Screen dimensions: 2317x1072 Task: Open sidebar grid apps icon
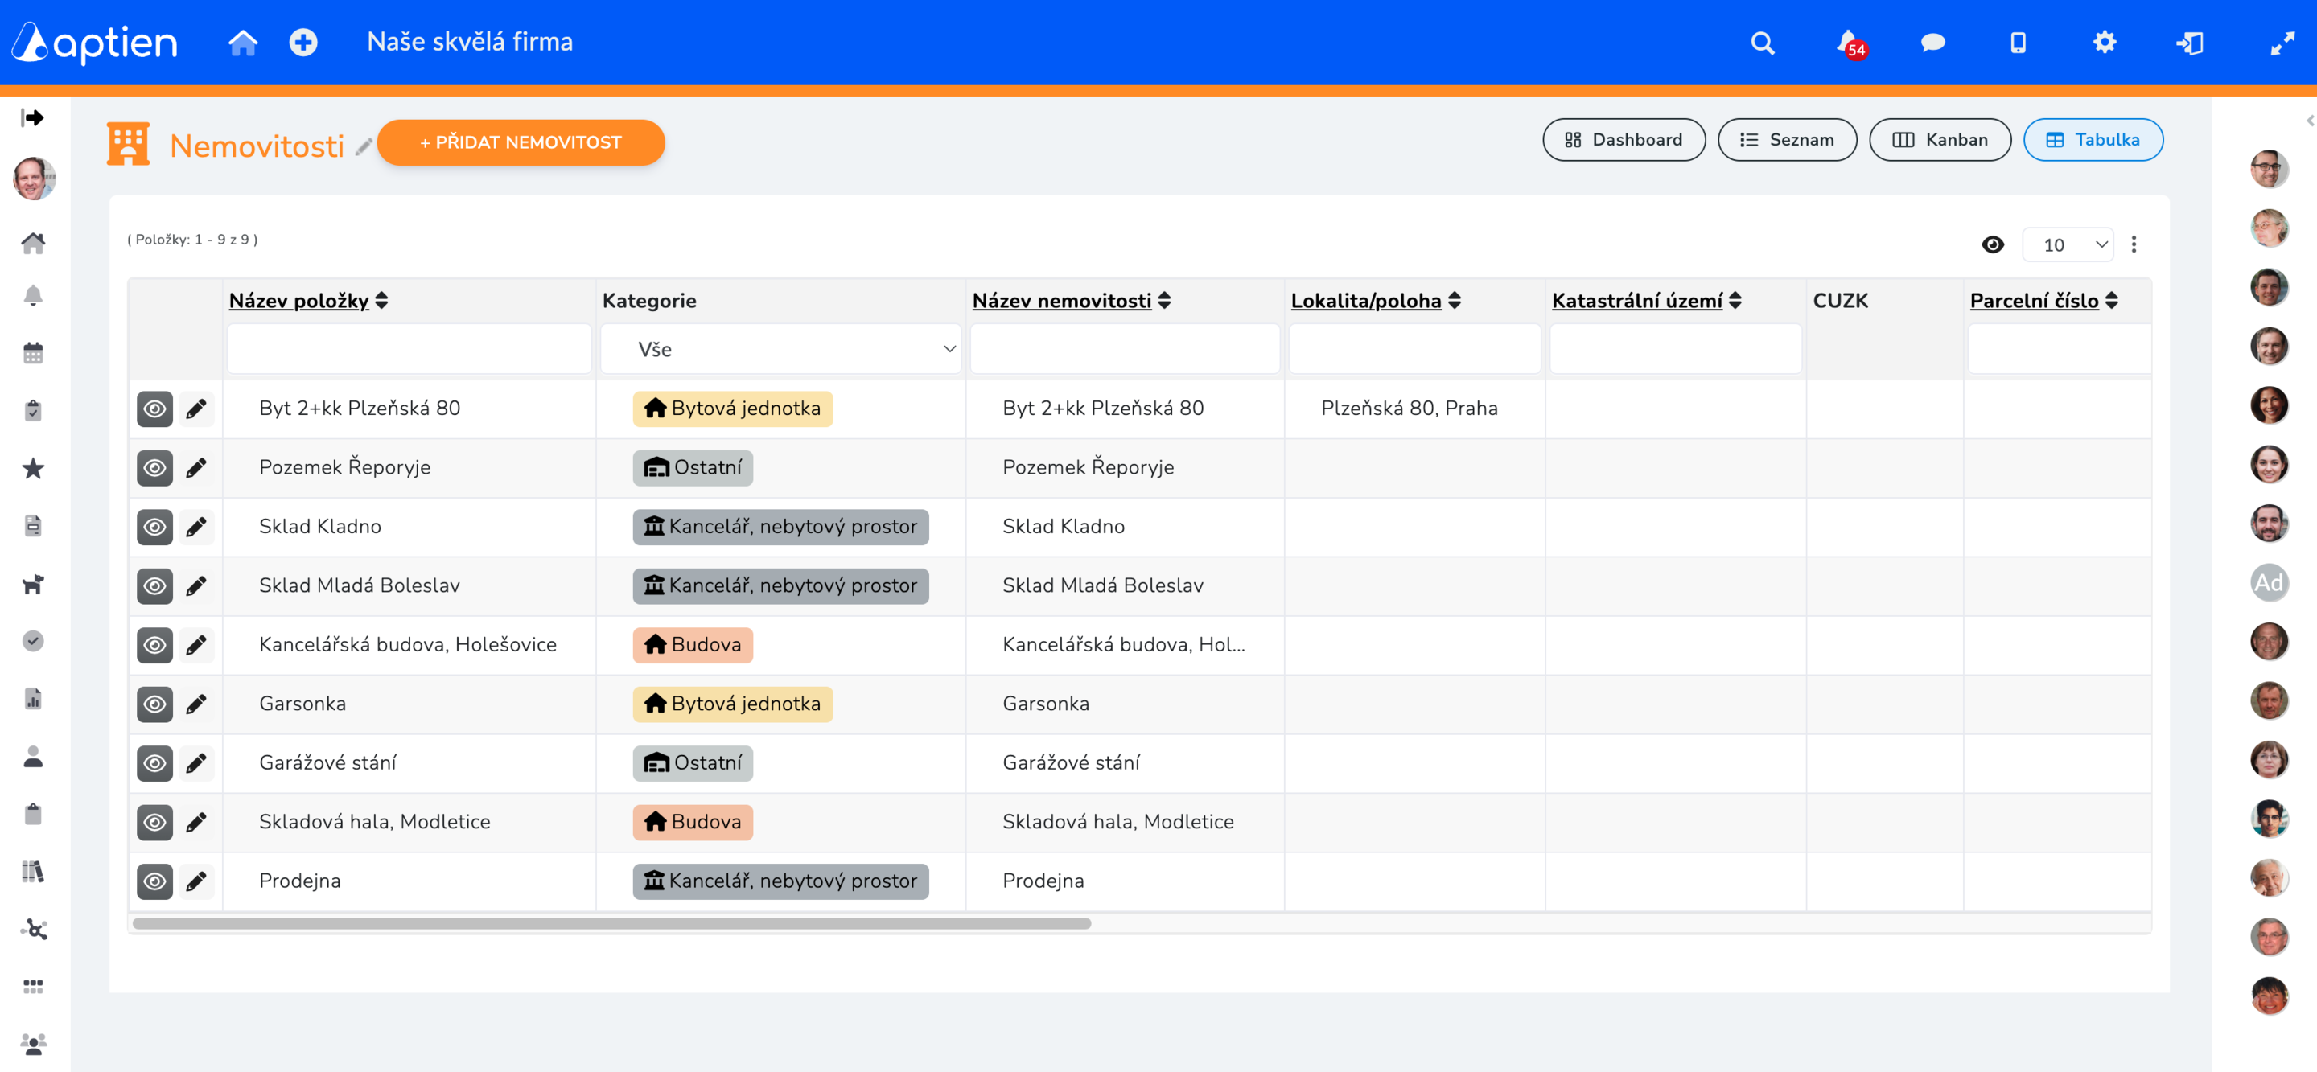(x=33, y=987)
